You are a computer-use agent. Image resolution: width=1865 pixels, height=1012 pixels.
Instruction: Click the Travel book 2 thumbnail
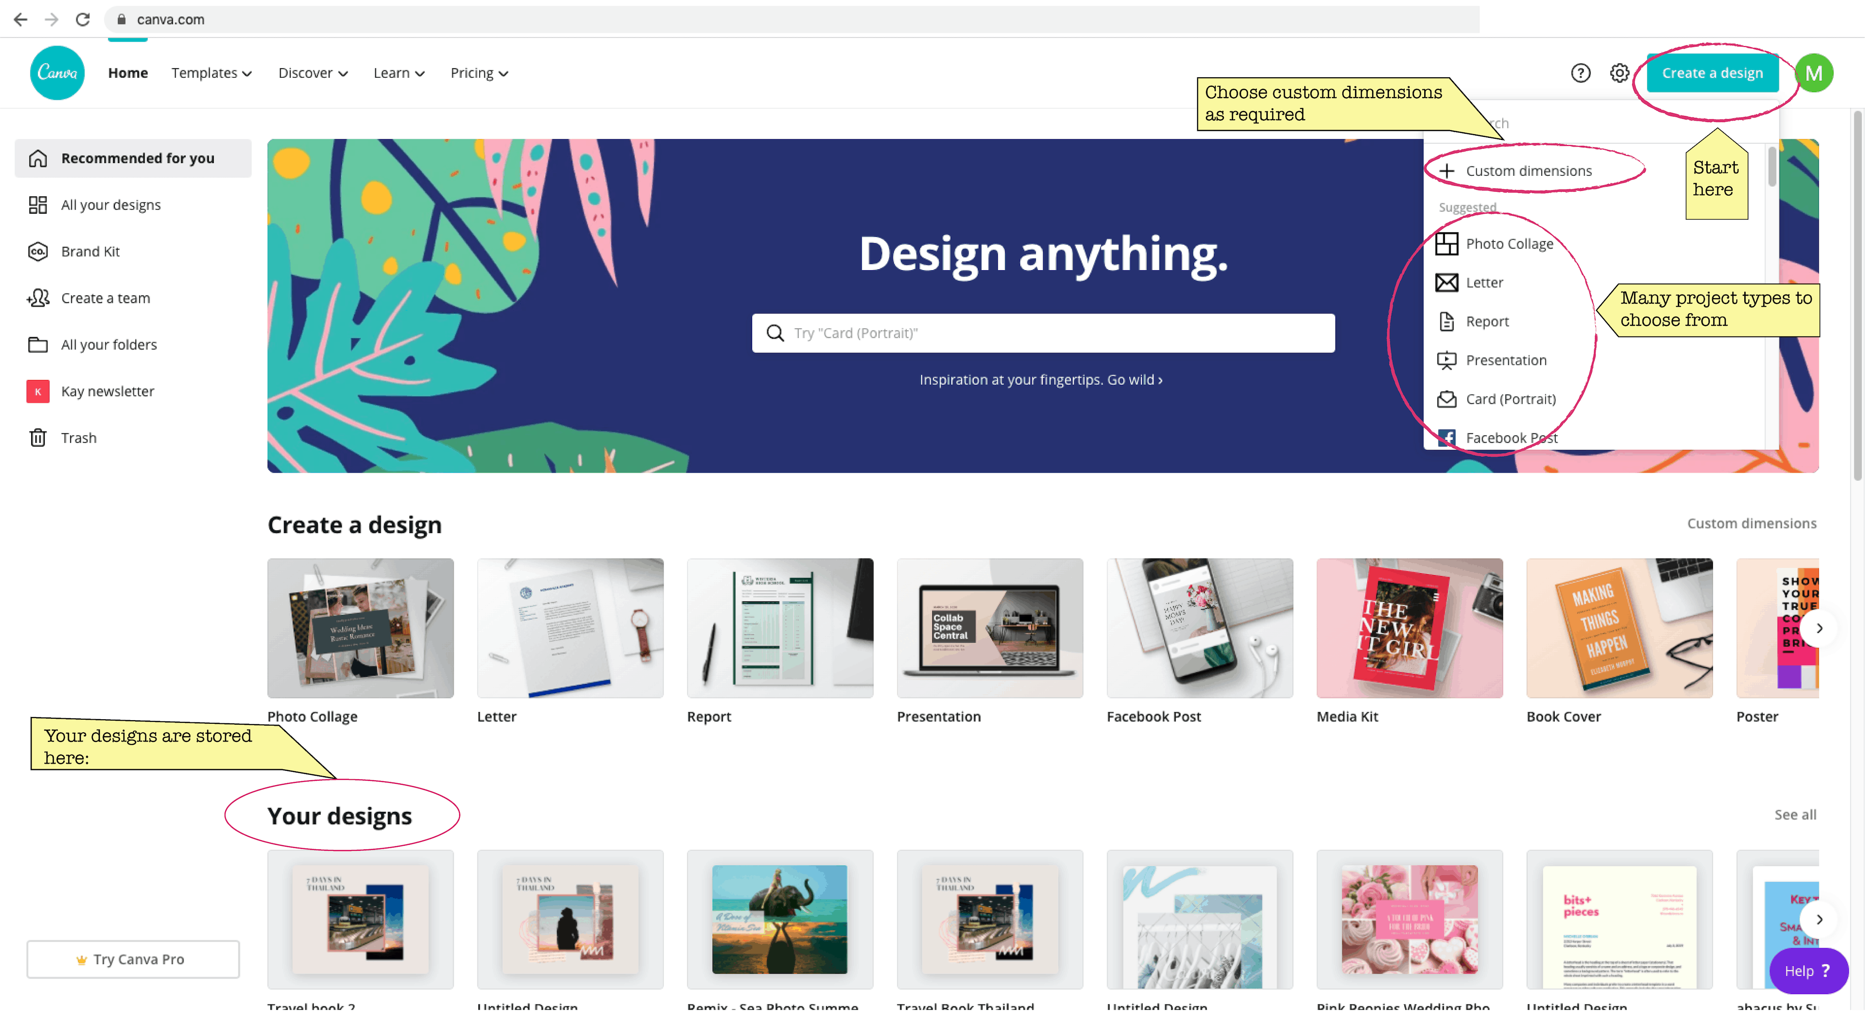(360, 918)
